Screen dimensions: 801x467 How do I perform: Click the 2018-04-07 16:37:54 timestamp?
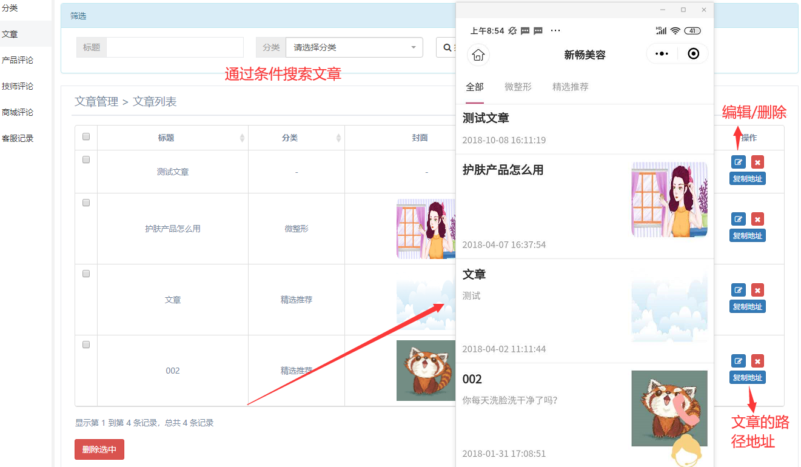(x=504, y=245)
